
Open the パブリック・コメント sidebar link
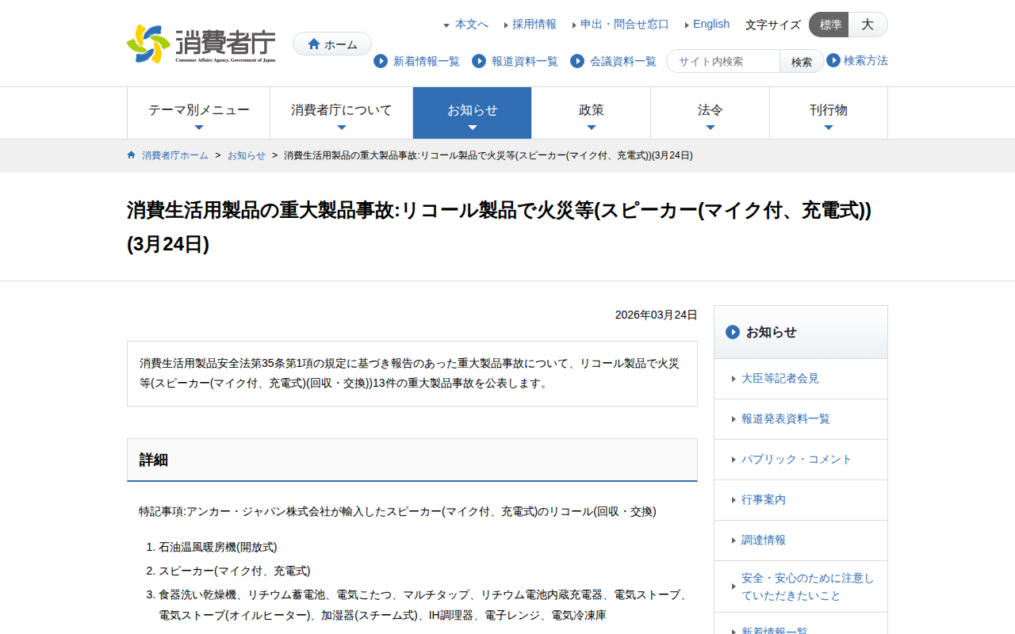[x=796, y=459]
